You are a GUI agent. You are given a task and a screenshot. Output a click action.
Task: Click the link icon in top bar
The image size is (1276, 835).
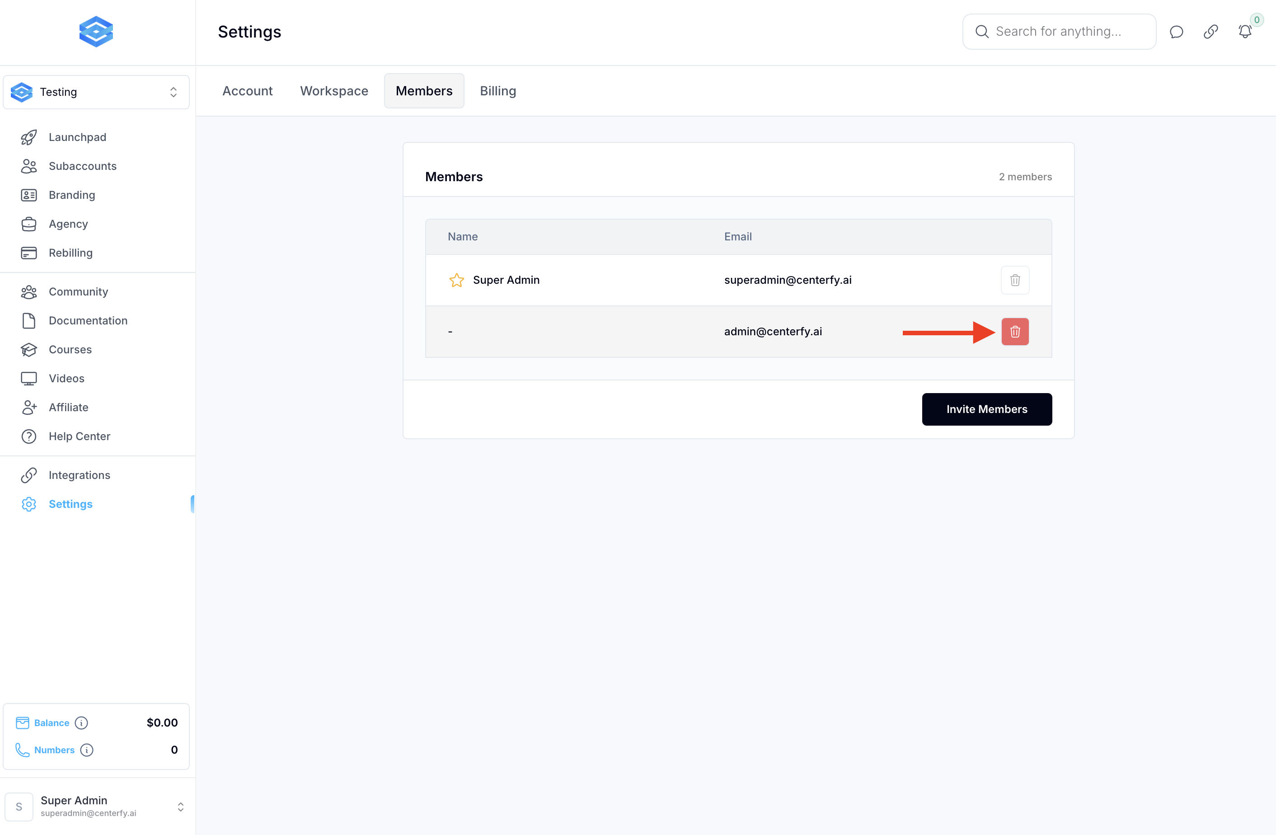(x=1210, y=32)
